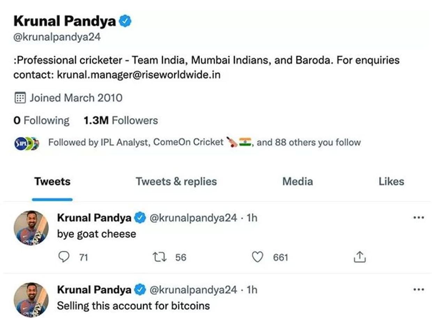
Task: Open the Media tab
Action: pos(297,182)
